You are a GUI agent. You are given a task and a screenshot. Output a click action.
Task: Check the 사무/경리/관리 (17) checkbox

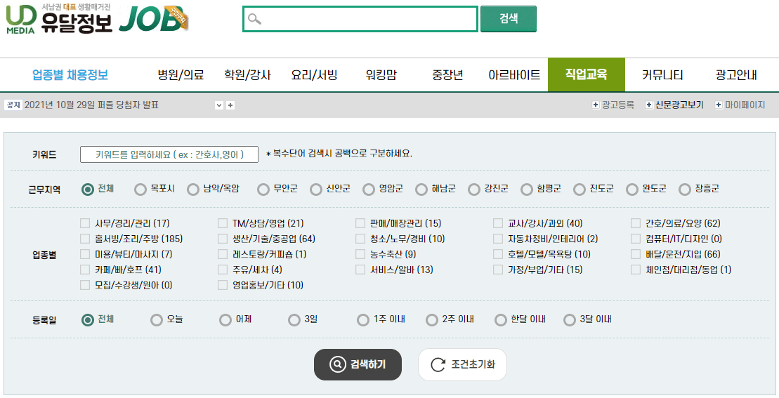coord(85,223)
